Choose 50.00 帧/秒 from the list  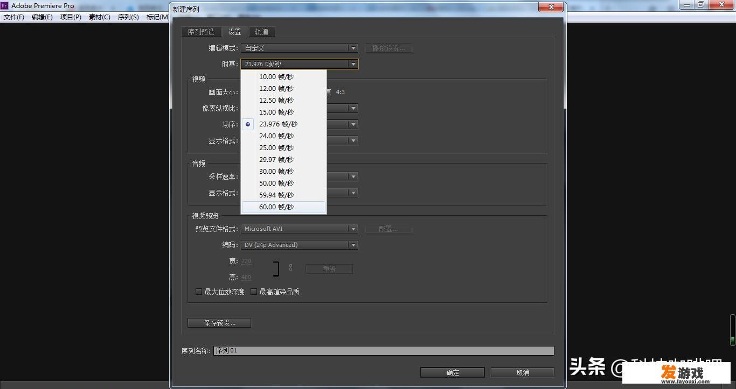pos(283,183)
